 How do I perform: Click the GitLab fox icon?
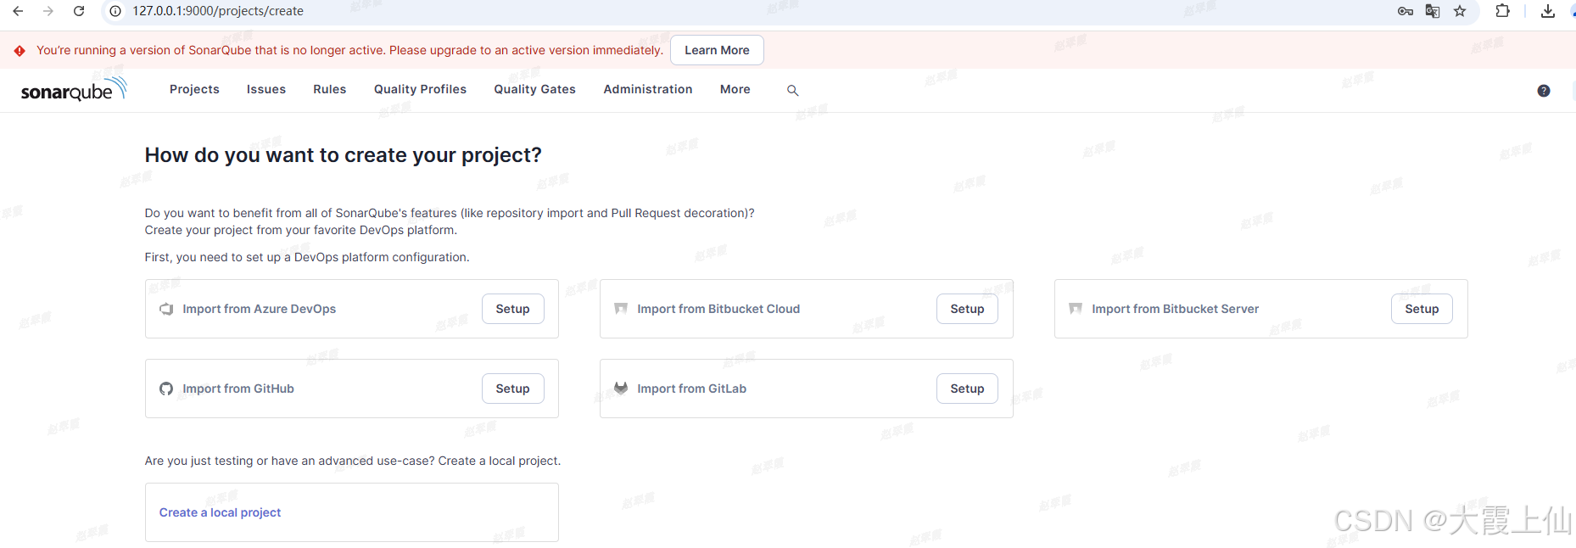[621, 389]
